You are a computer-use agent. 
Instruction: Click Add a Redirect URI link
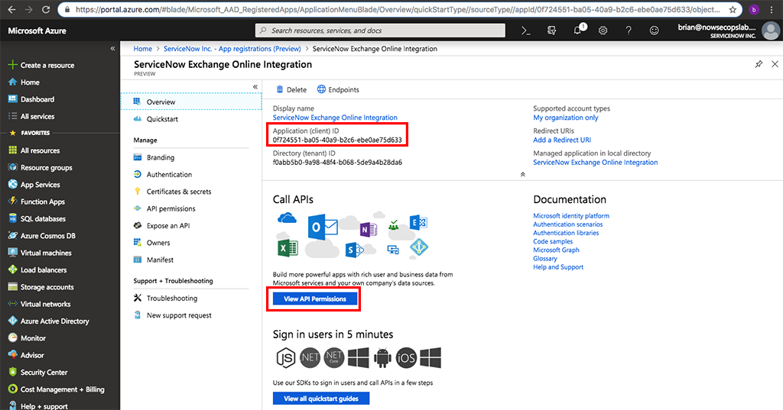click(x=562, y=140)
